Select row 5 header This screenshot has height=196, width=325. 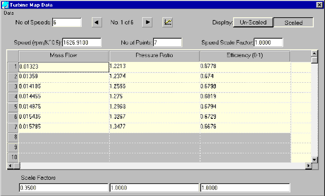[13, 107]
